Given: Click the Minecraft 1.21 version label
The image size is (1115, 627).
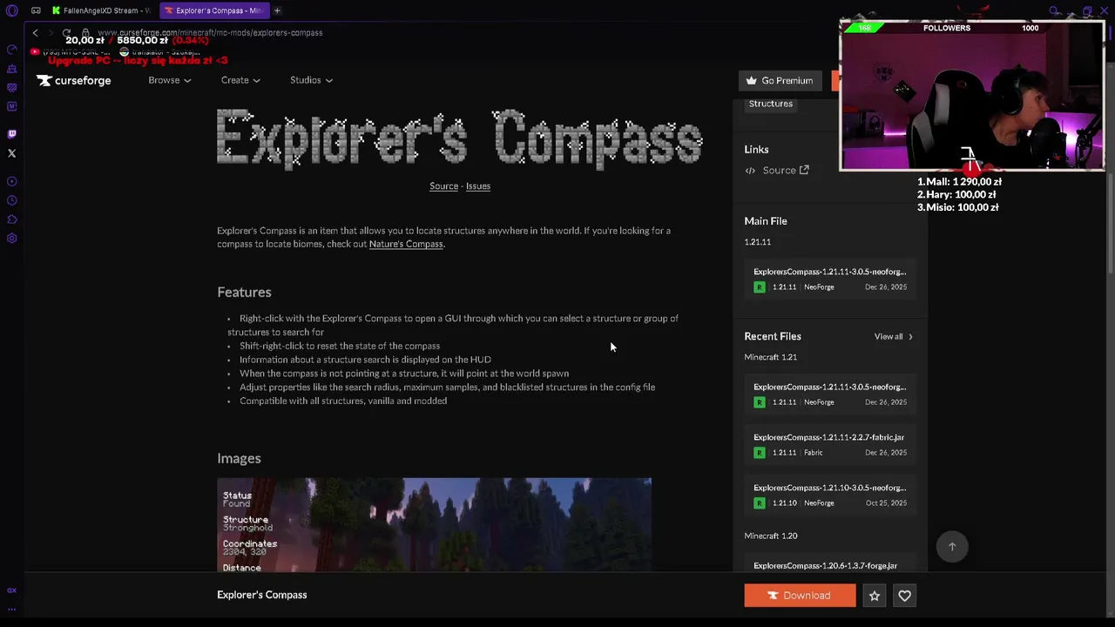Looking at the screenshot, I should coord(770,357).
